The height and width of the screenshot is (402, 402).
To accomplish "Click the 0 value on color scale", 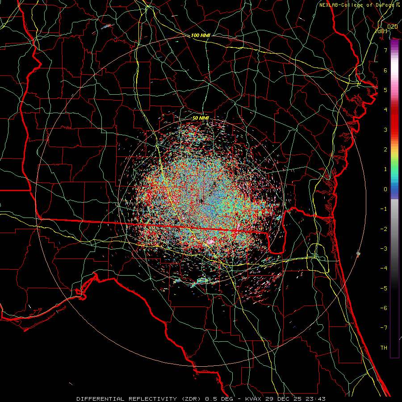I will (385, 189).
